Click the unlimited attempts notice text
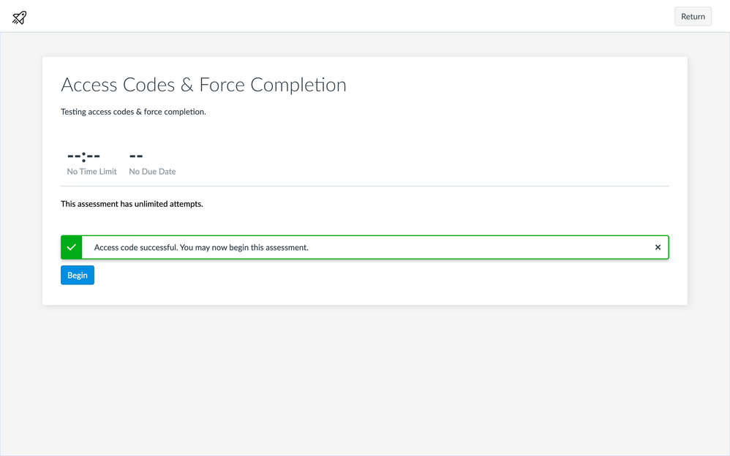 (132, 204)
